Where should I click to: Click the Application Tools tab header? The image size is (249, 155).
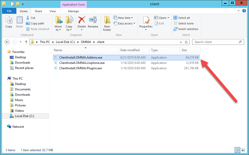[73, 4]
